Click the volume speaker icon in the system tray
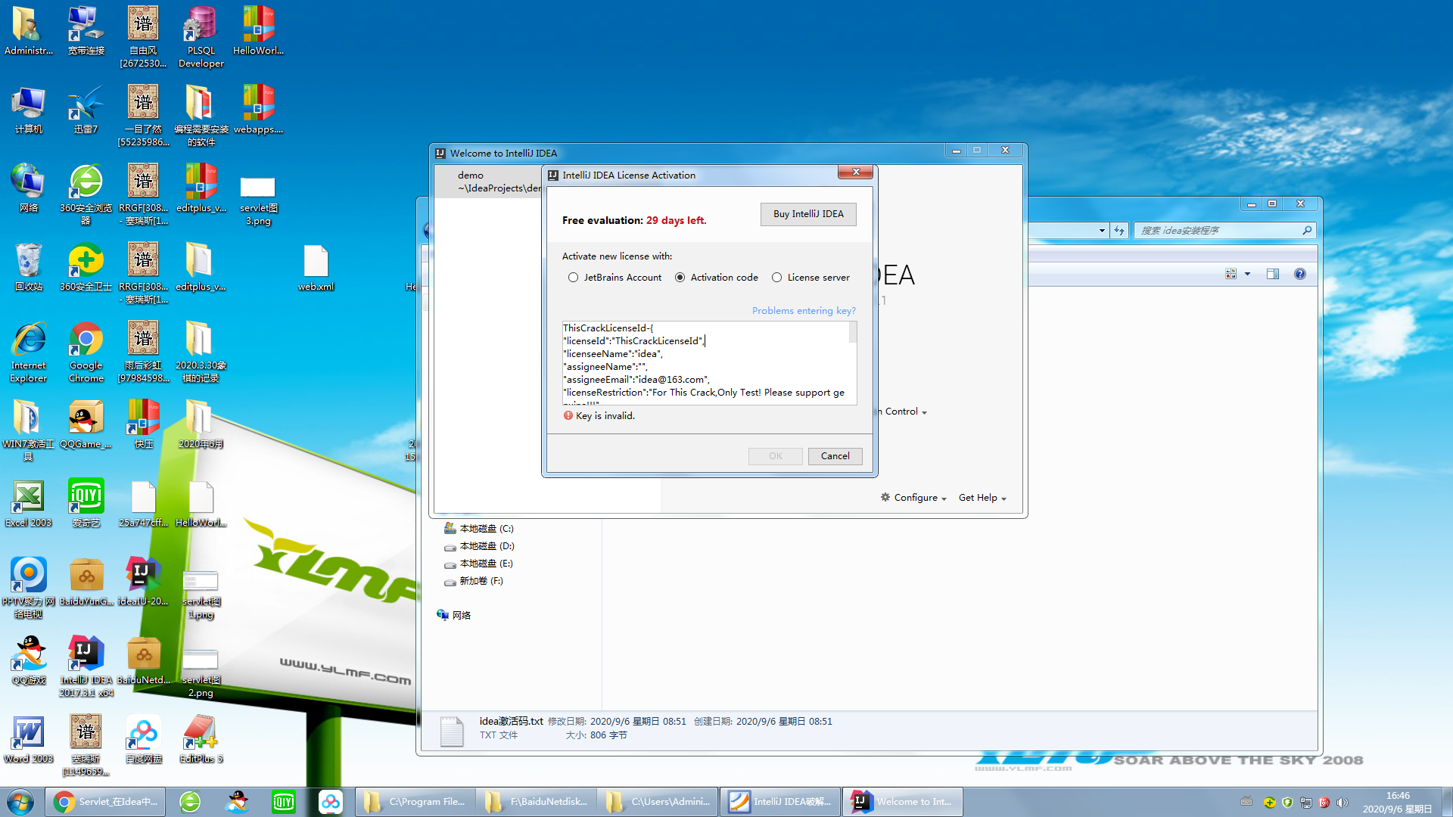The width and height of the screenshot is (1453, 817). click(1342, 803)
